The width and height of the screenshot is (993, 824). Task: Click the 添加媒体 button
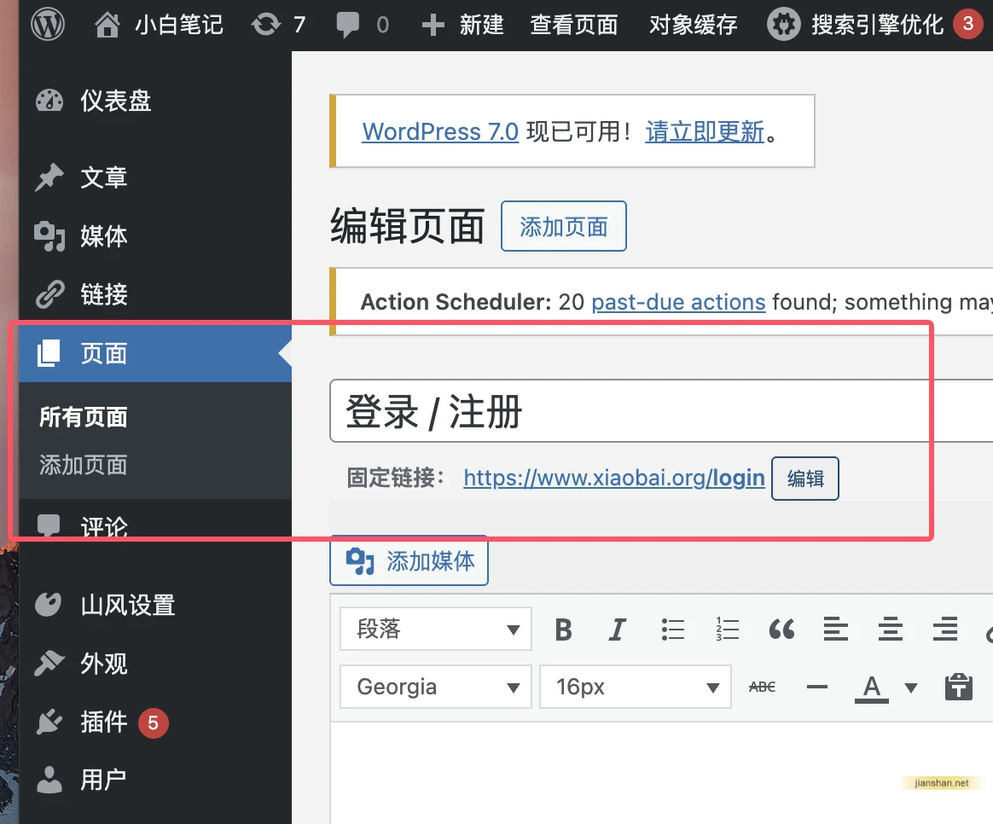409,561
